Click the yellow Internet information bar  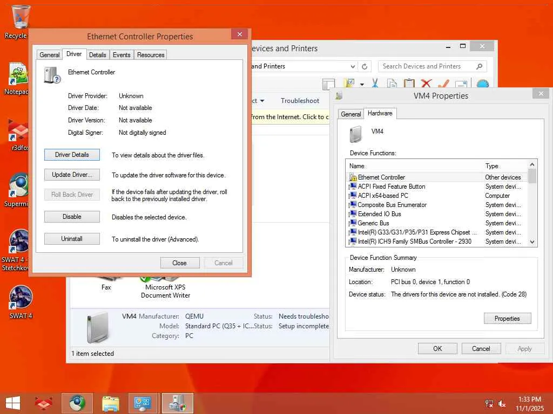(x=290, y=117)
